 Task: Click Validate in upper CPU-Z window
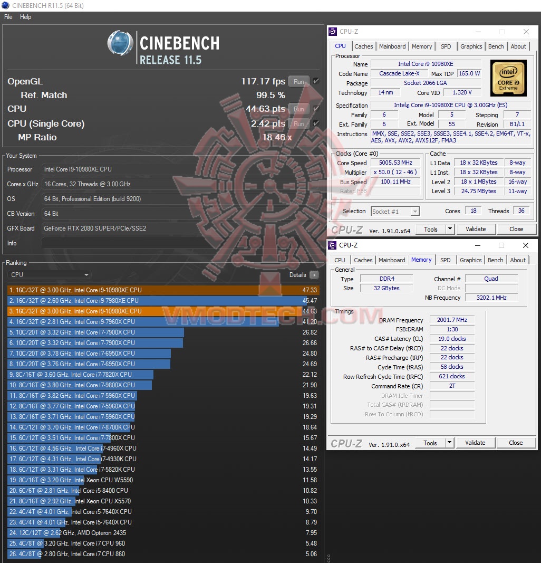point(476,229)
